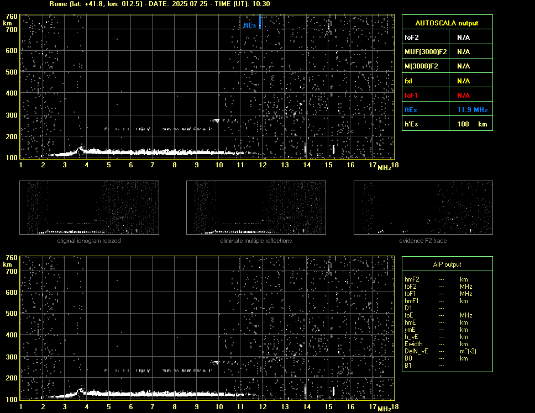Click the h'Es label in the AUTOSCALA table

411,124
